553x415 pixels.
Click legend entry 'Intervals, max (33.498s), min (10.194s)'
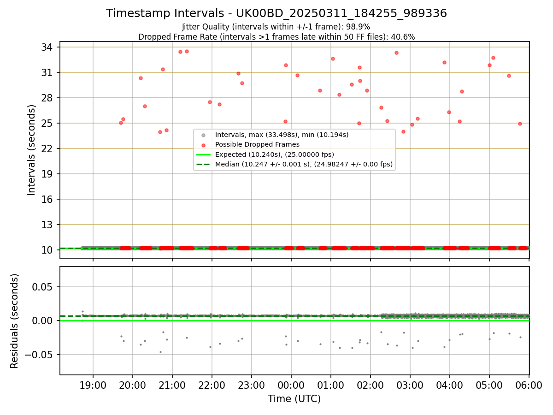[x=282, y=135]
